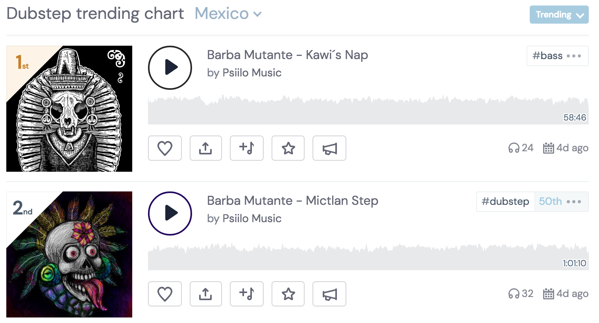Play the Mictlan Step track
The image size is (599, 323).
pyautogui.click(x=170, y=213)
